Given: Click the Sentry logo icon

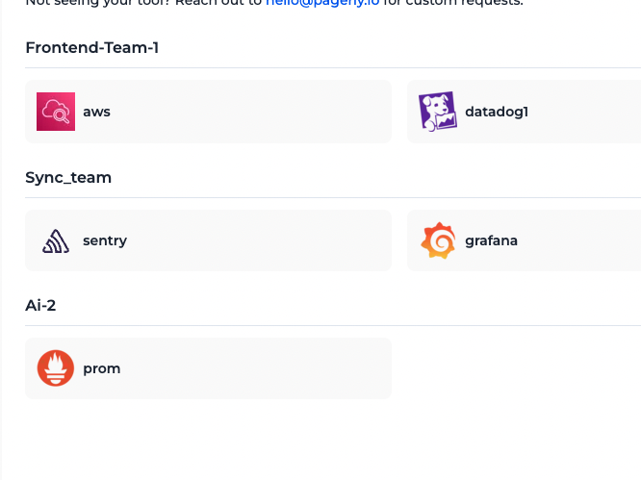Looking at the screenshot, I should coord(56,240).
